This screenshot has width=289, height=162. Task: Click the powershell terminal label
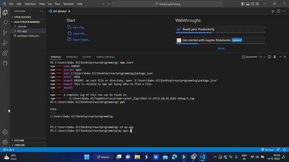(x=250, y=57)
